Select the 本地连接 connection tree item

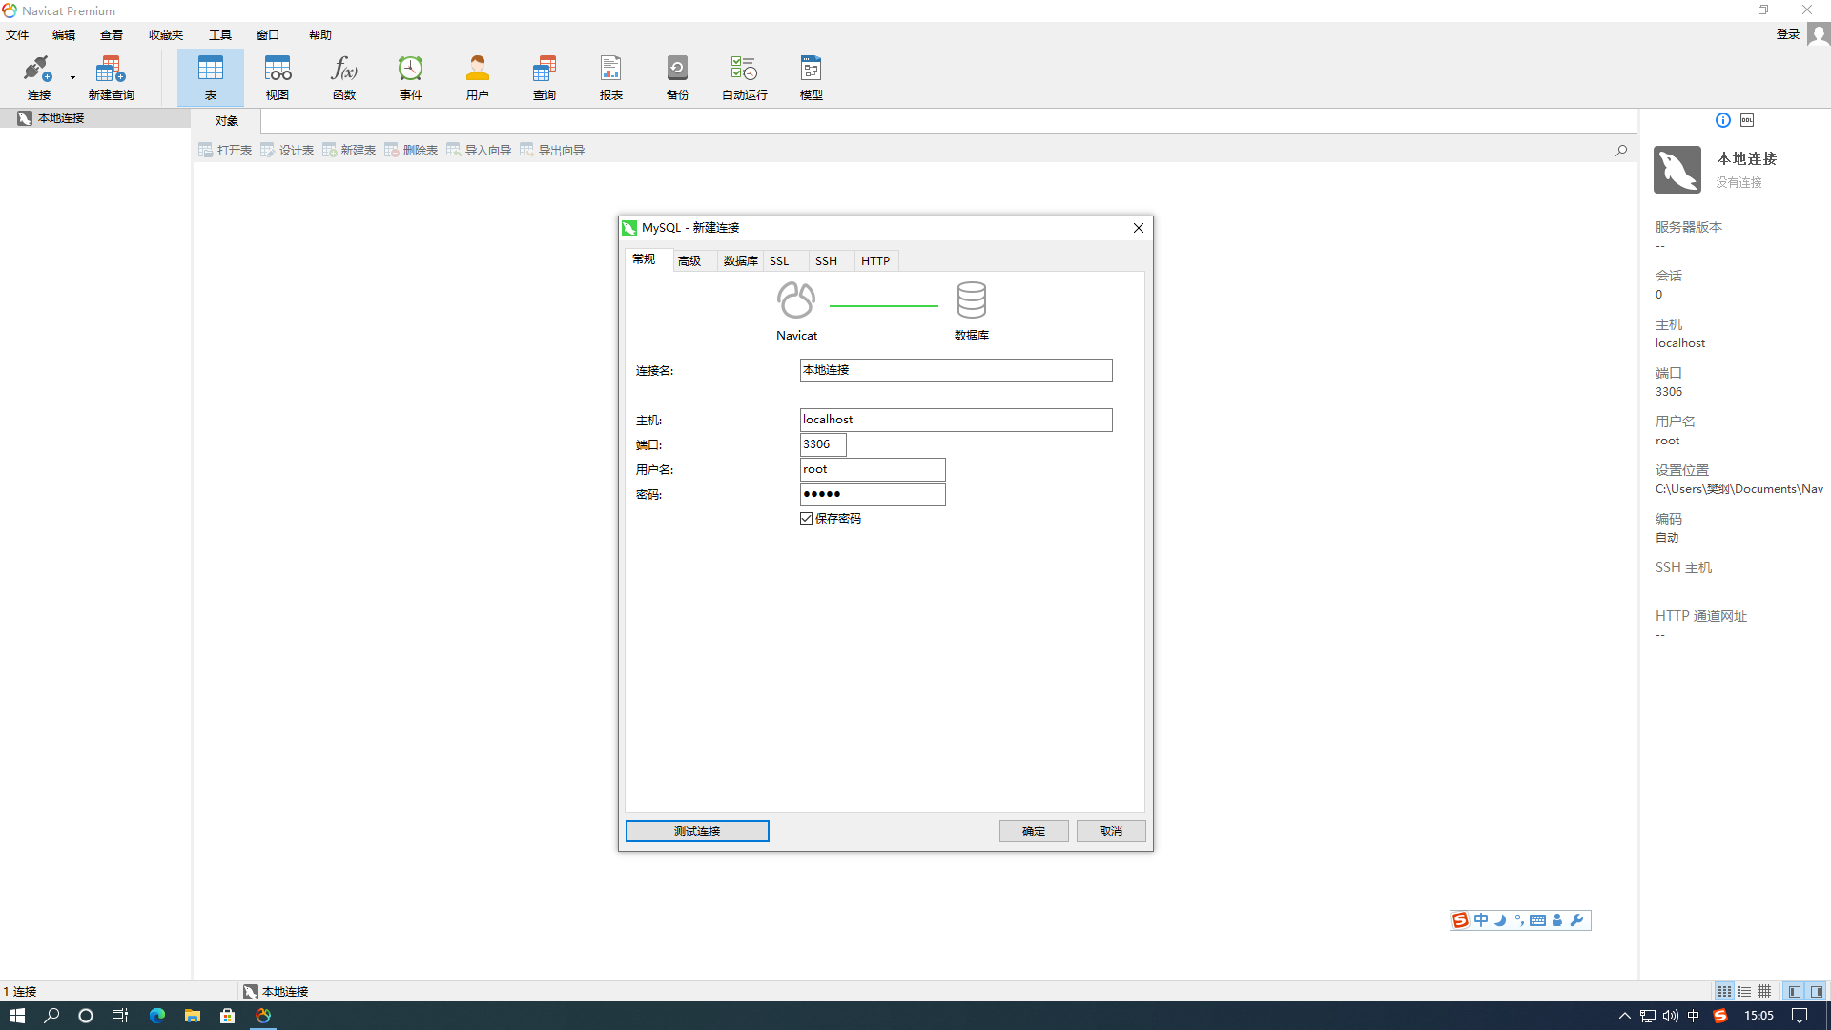[x=61, y=118]
